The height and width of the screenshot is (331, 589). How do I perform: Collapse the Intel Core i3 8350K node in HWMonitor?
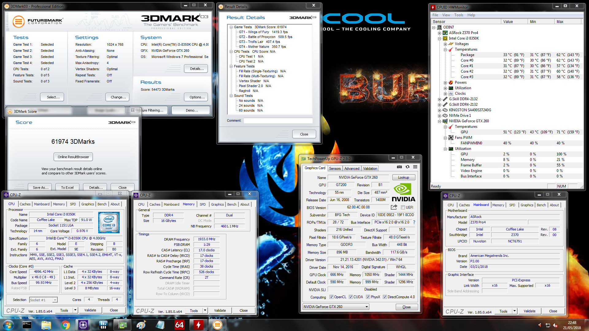pyautogui.click(x=439, y=38)
